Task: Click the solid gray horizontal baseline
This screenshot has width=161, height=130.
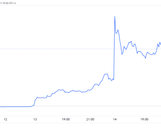Action: click(80, 106)
